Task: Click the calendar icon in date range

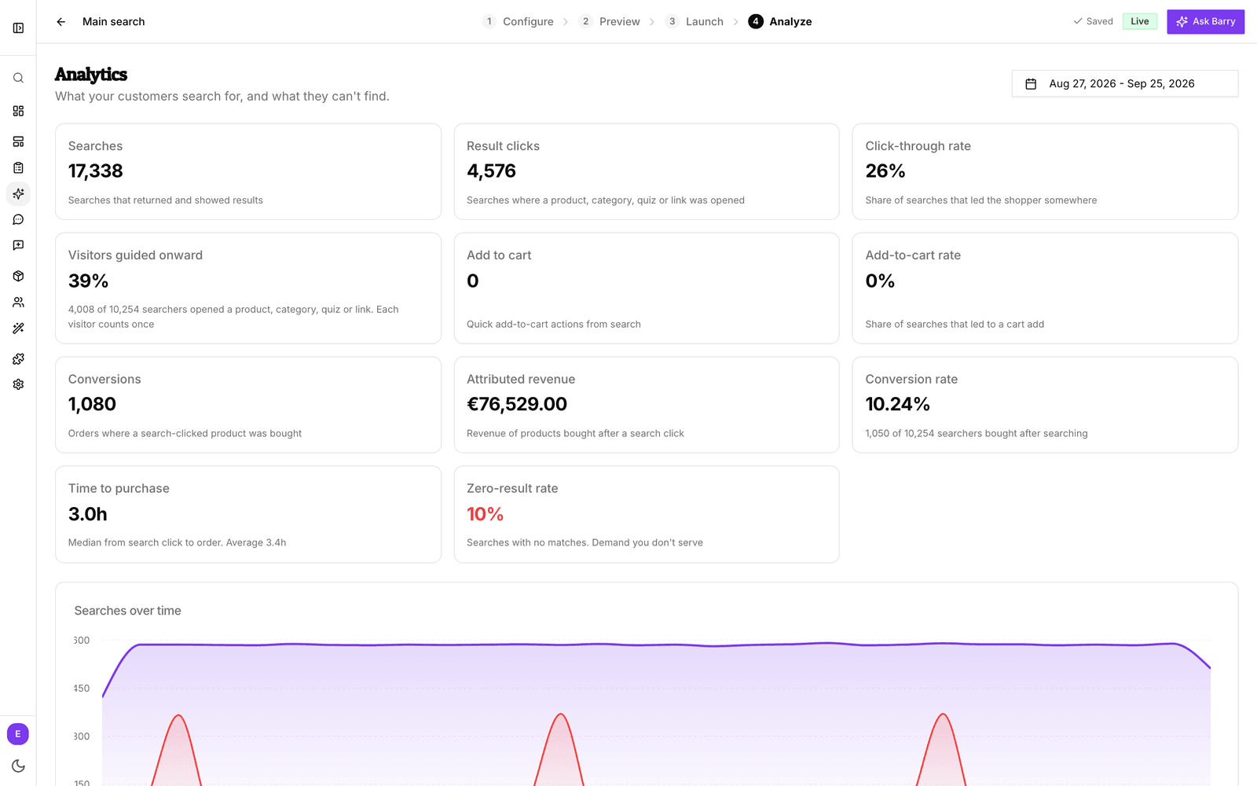Action: (1031, 83)
